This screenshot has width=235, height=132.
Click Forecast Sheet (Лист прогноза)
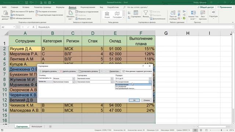tap(203, 15)
